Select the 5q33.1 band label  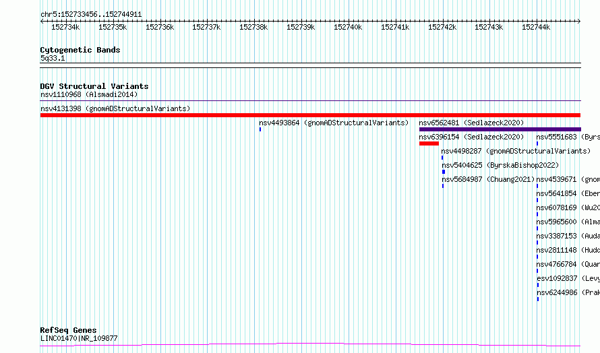click(x=53, y=58)
